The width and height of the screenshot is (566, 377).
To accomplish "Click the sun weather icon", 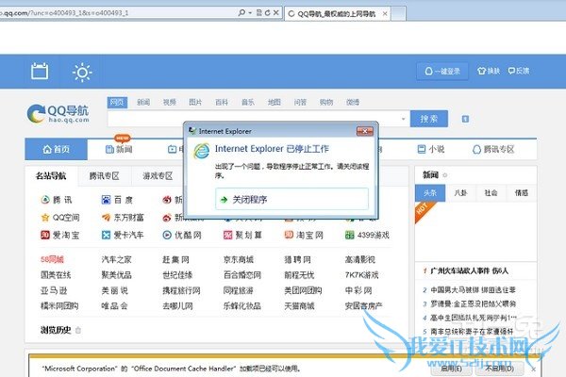I will [82, 73].
